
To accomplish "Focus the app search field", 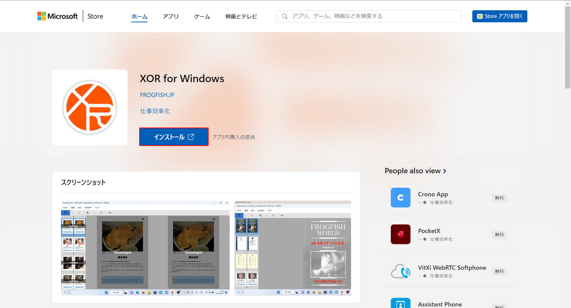I will [x=369, y=16].
